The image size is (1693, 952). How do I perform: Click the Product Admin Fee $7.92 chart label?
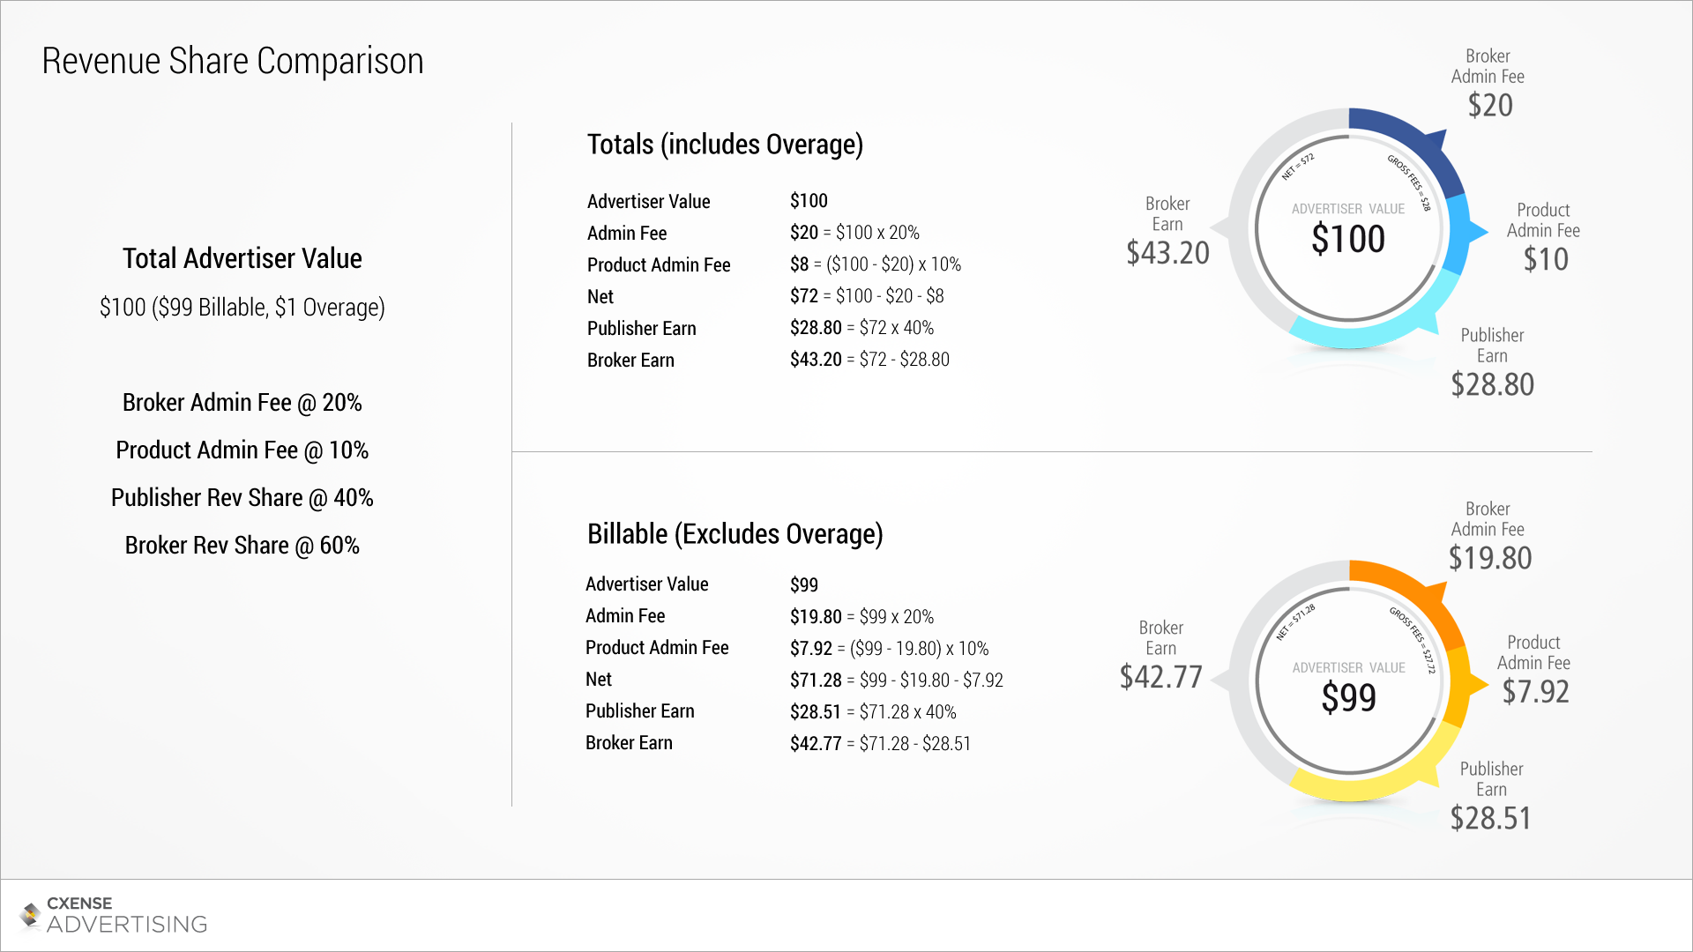(x=1534, y=670)
